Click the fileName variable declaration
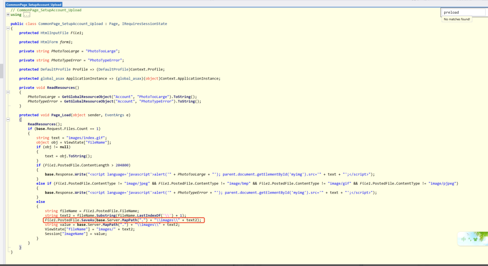 69,211
